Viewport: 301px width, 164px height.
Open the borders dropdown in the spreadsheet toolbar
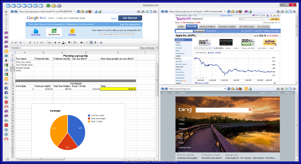point(76,42)
